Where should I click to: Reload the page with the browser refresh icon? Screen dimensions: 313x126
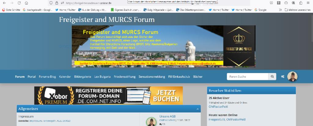click(19, 3)
